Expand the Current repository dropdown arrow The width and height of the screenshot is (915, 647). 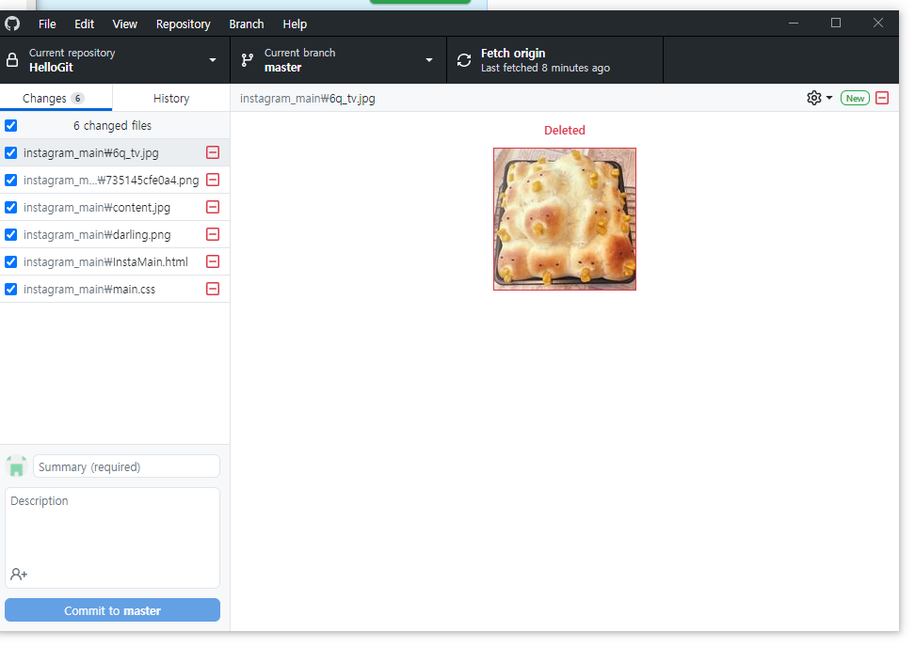click(213, 60)
